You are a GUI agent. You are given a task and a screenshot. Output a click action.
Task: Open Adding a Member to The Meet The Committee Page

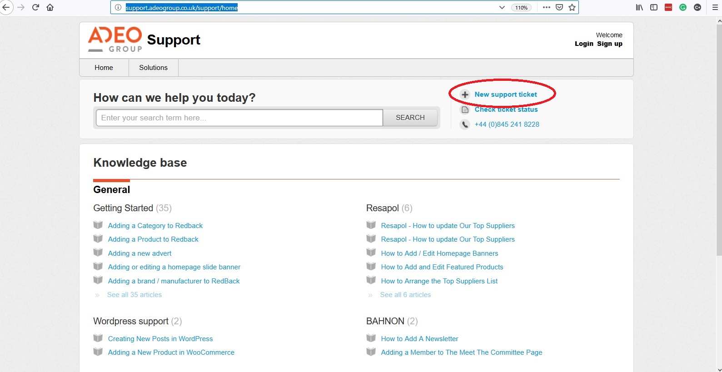coord(462,352)
